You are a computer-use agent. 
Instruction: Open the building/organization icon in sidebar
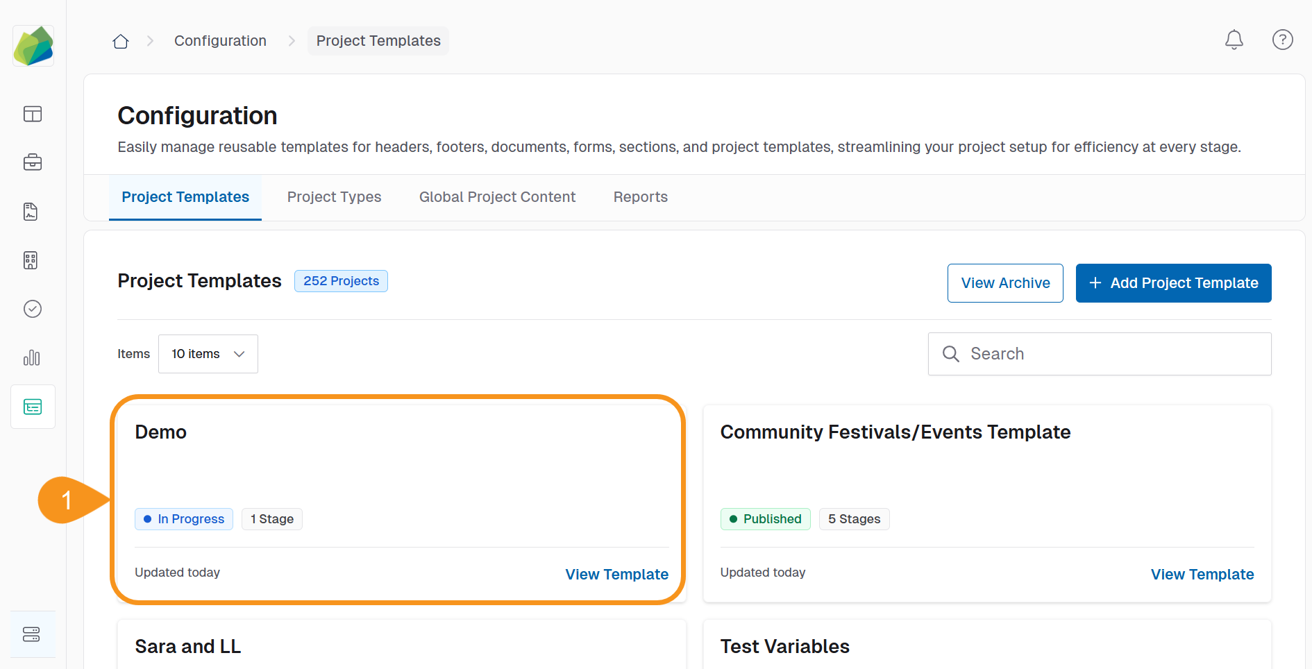click(x=31, y=260)
